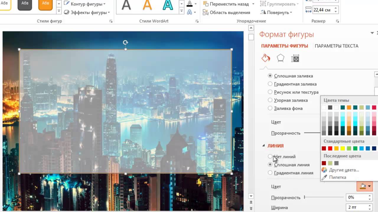Open Format Shape pane options dropdown arrow

(372, 33)
